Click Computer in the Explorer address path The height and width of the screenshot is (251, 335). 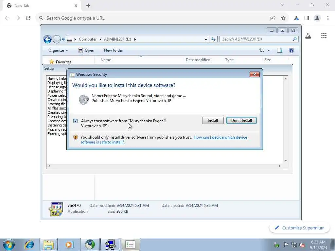[88, 39]
